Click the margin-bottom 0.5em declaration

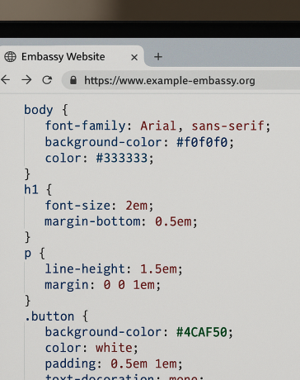[121, 221]
